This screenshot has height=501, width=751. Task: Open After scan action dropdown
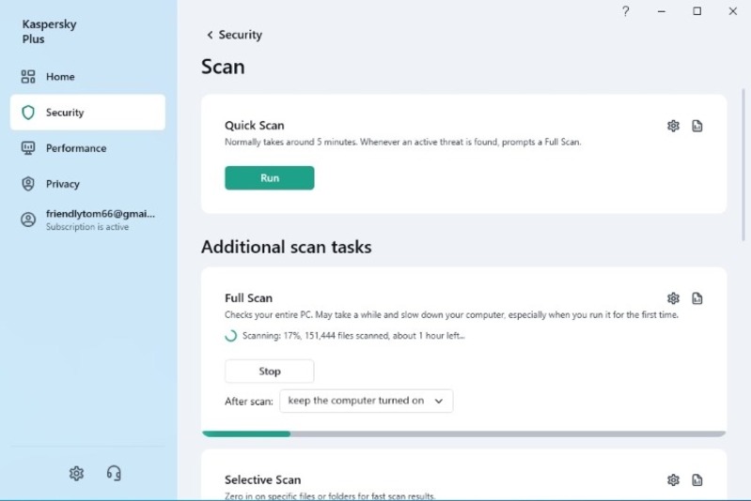(367, 401)
